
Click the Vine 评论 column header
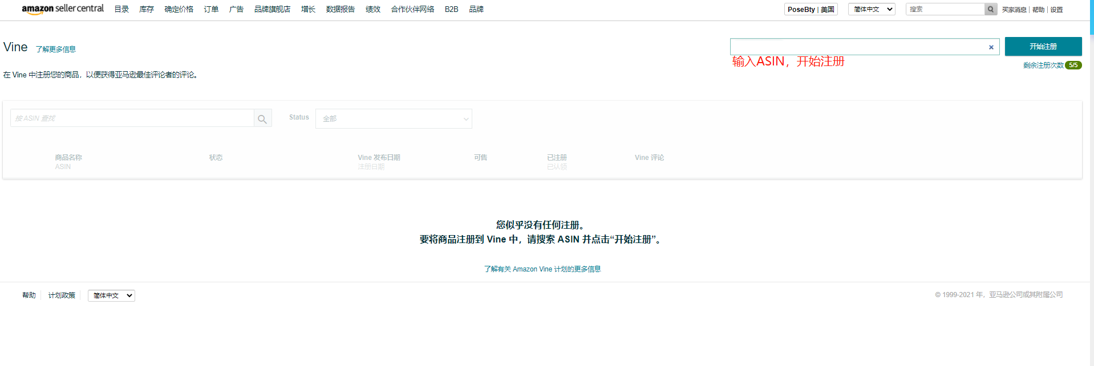tap(649, 158)
